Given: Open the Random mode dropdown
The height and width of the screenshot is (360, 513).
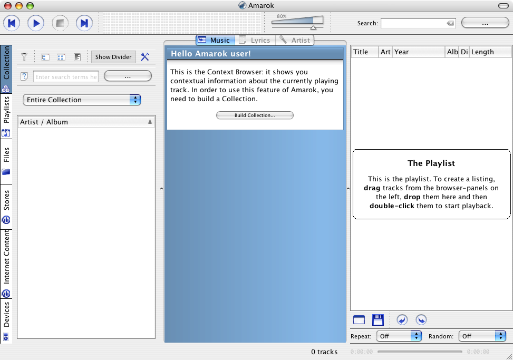Looking at the screenshot, I should 482,336.
